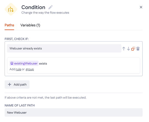Click the database icon in existingWebuser chip

[x=12, y=63]
